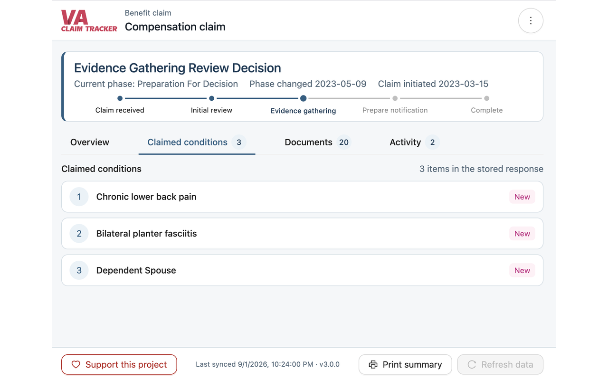Click number 2 circle beside Bilateral planter fasciitis

tap(79, 234)
